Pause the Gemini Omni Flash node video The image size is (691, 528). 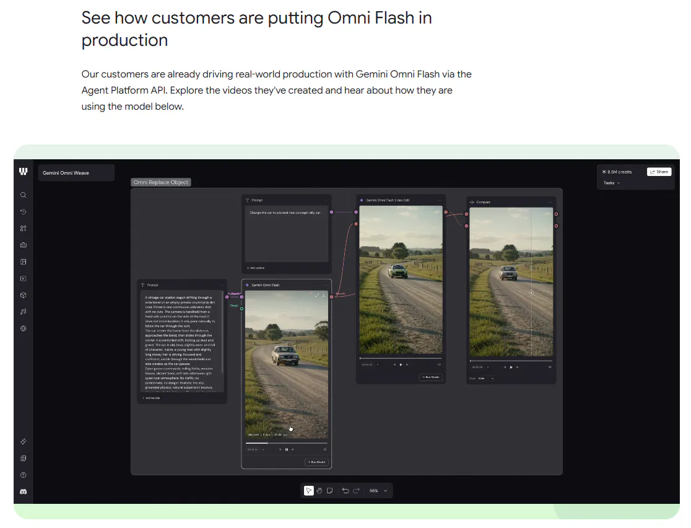click(x=287, y=449)
